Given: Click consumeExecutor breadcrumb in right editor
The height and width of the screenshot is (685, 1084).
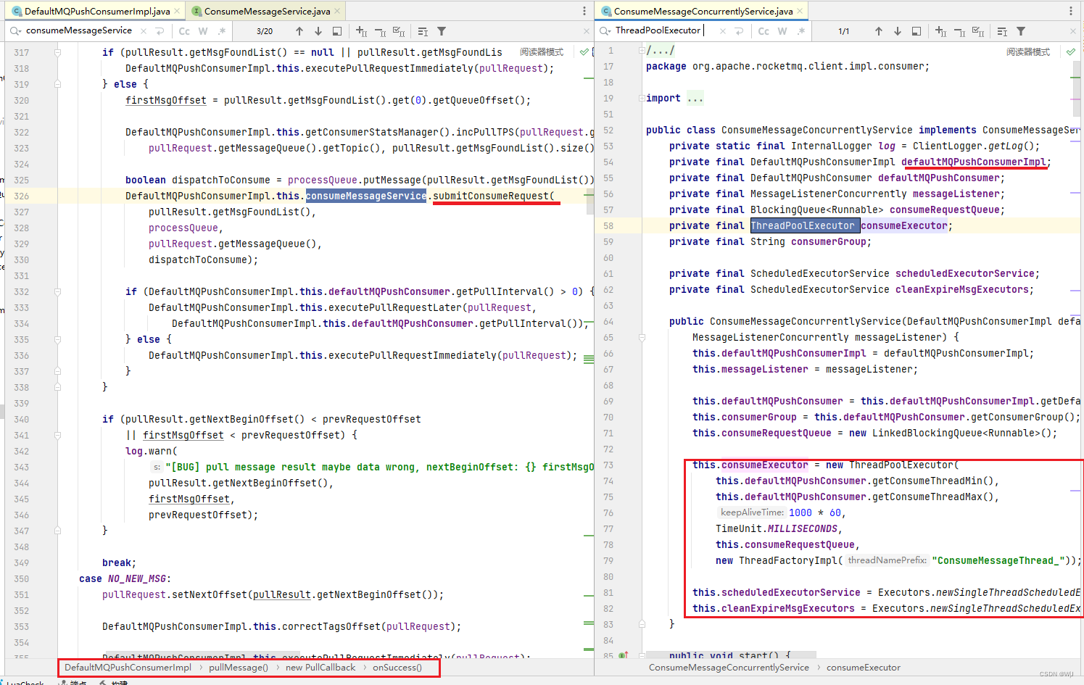Looking at the screenshot, I should click(864, 668).
